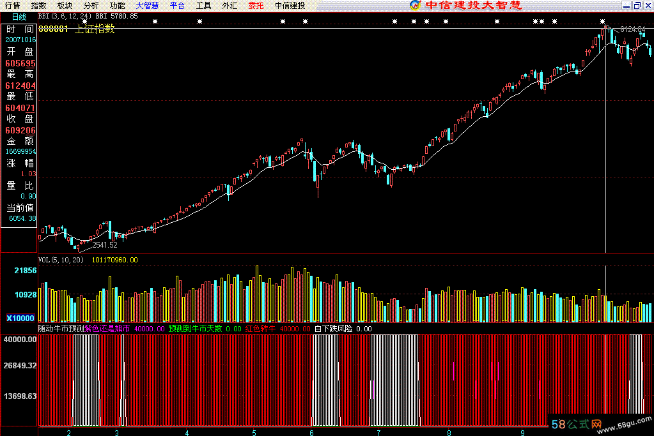Viewport: 654px width, 436px height.
Task: Open the 板块 menu
Action: point(65,5)
